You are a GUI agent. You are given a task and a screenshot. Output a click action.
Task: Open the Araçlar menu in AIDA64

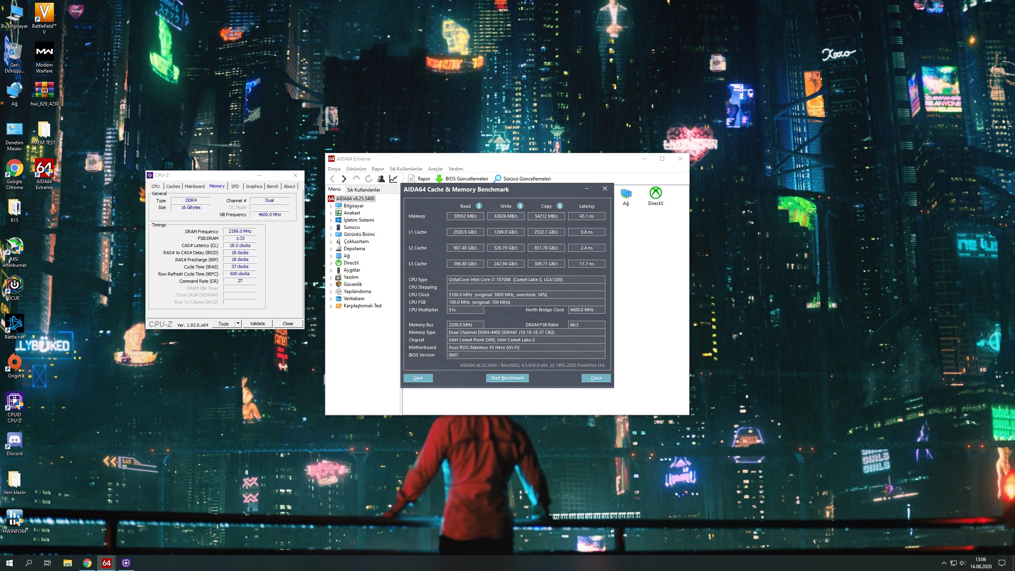(435, 169)
